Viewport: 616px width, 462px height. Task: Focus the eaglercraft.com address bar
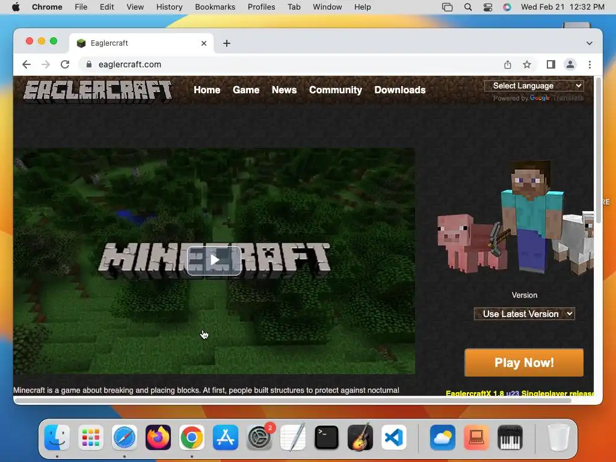click(291, 64)
